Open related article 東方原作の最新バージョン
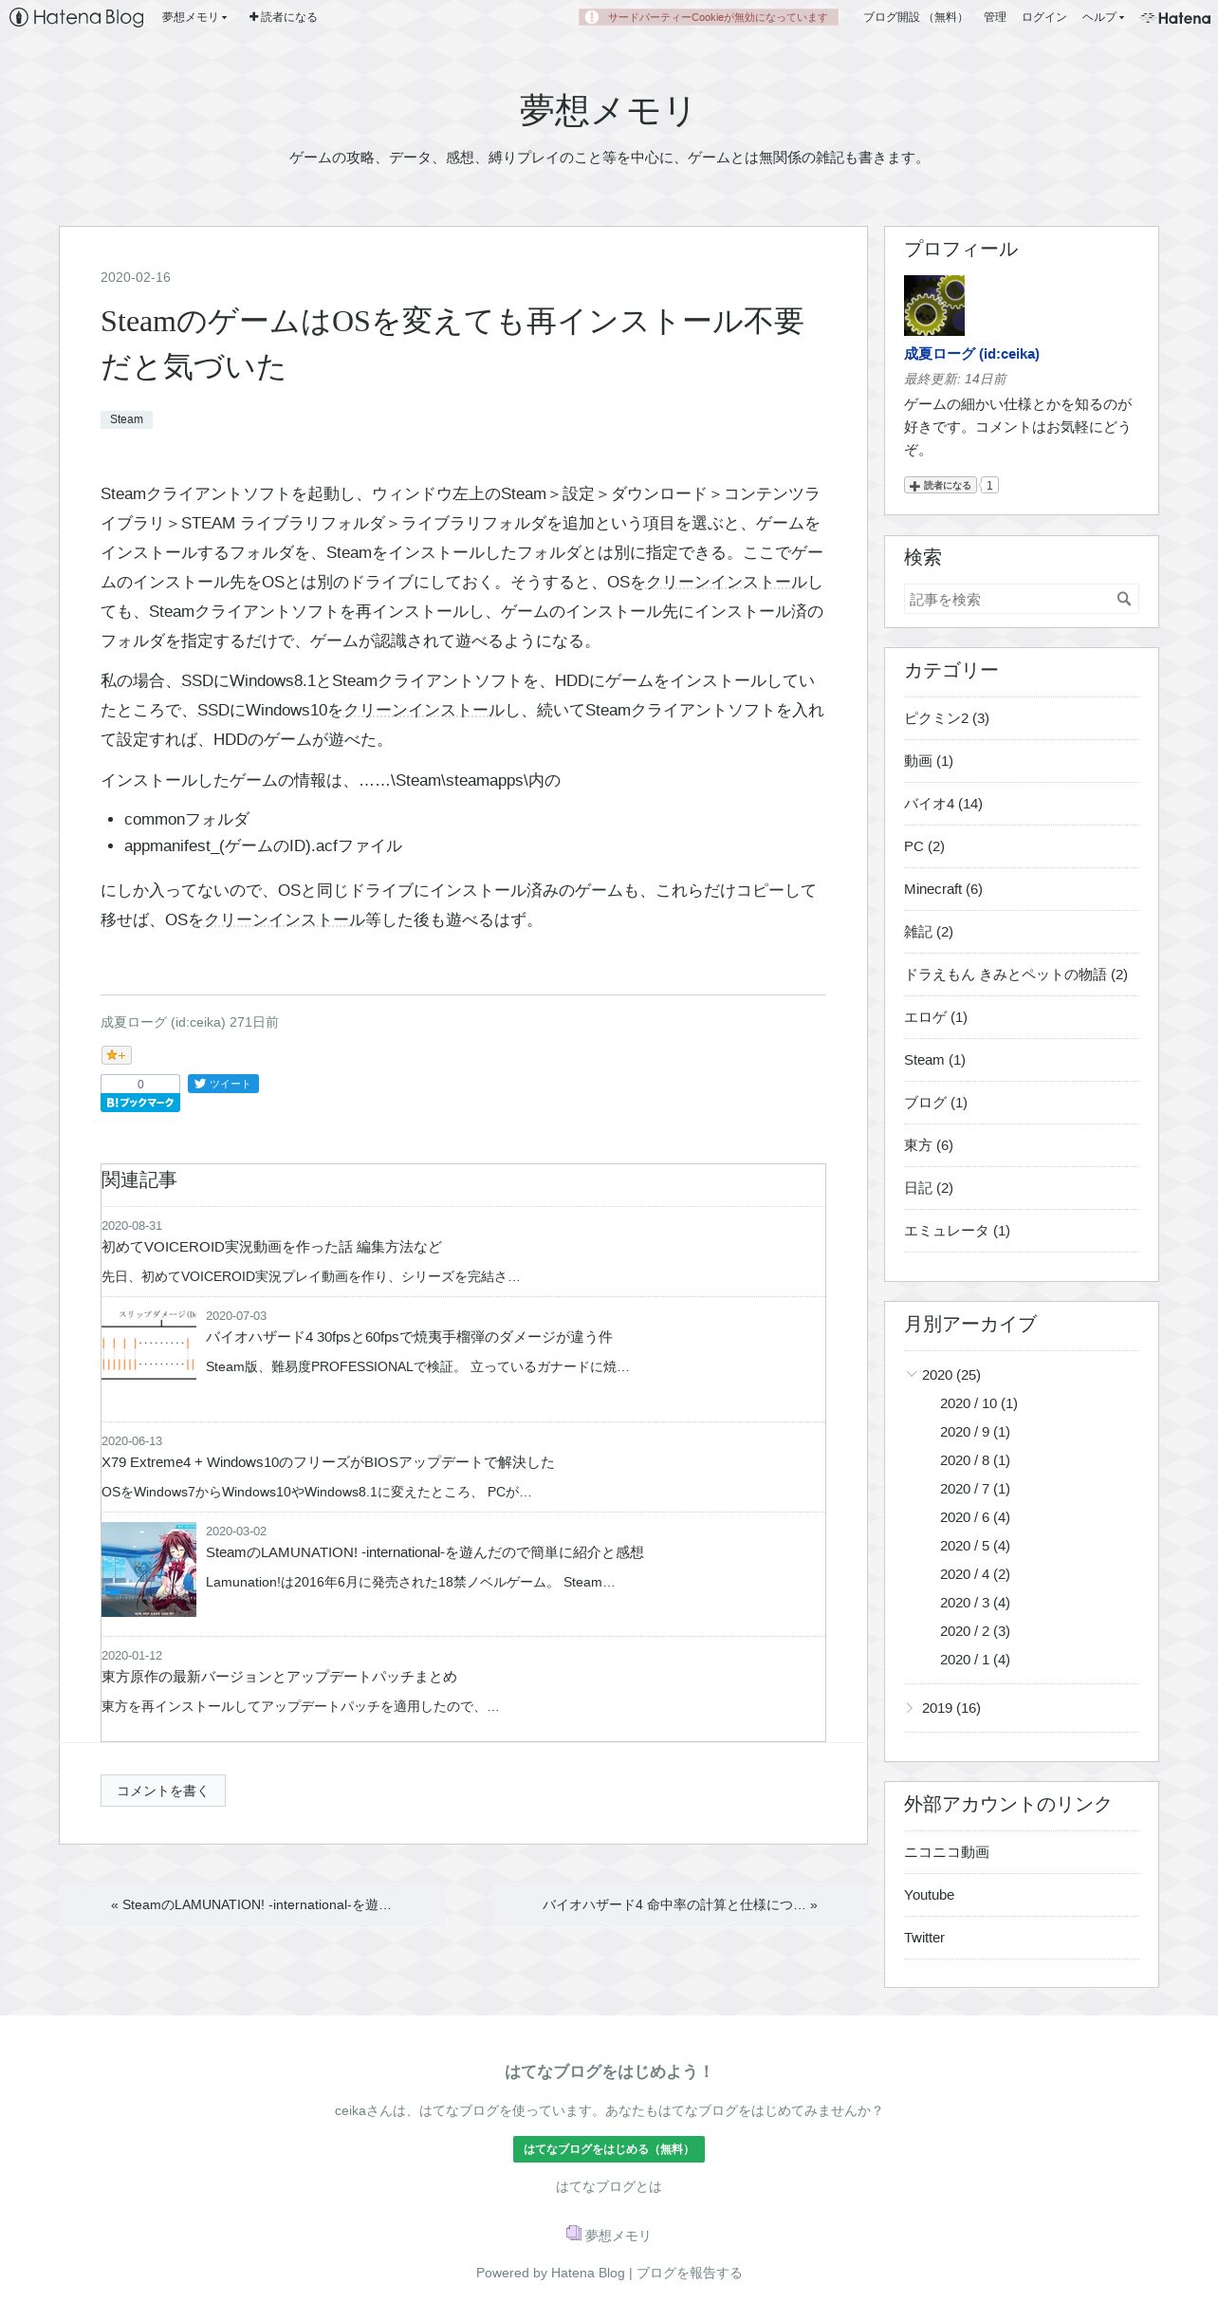 (279, 1677)
